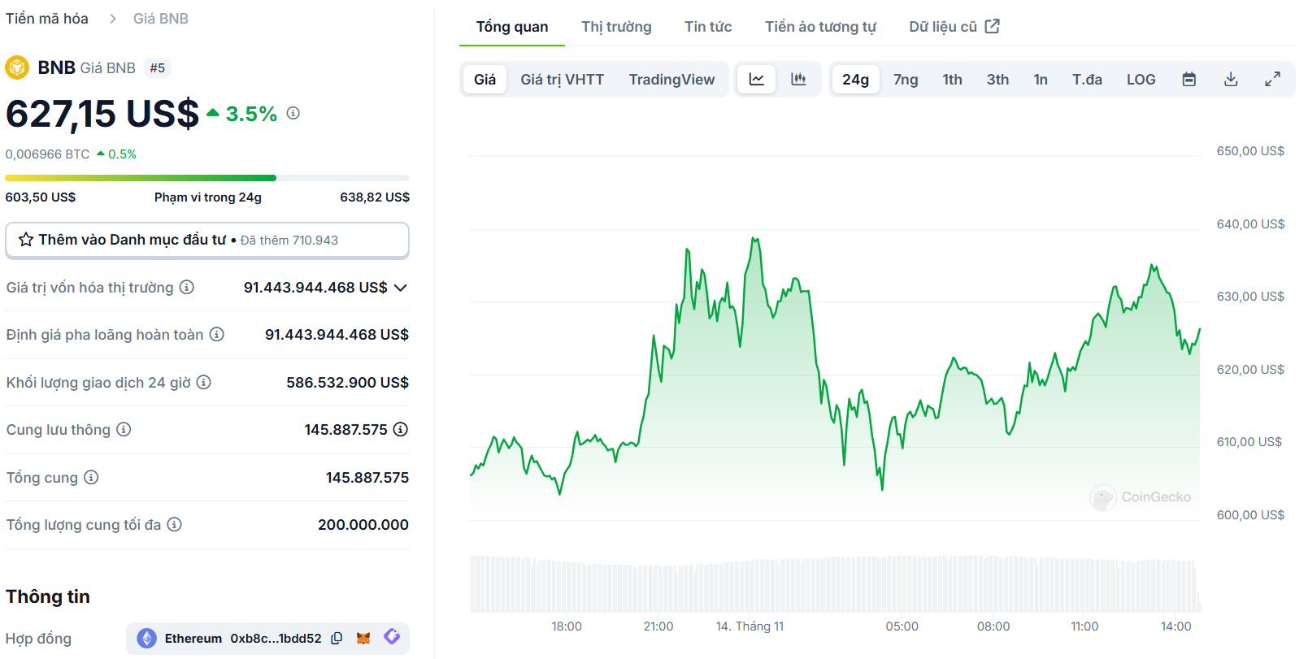Click the Thông tin section heading
This screenshot has width=1308, height=659.
[48, 596]
